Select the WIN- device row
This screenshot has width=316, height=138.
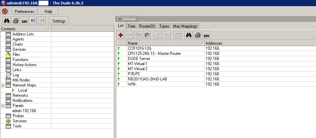pyautogui.click(x=216, y=84)
